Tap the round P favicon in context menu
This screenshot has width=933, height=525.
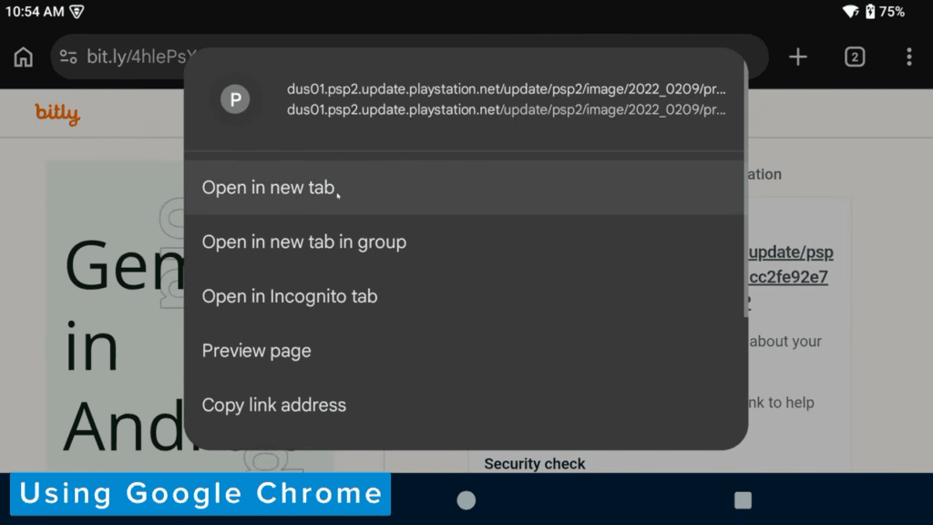(x=235, y=99)
